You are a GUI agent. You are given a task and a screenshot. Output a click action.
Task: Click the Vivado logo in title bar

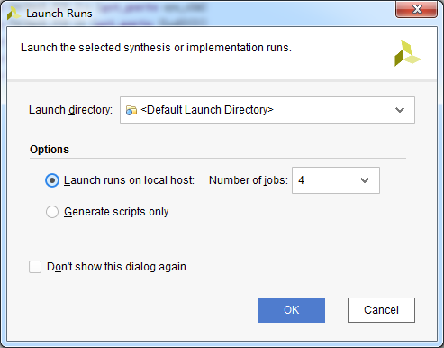(x=14, y=14)
